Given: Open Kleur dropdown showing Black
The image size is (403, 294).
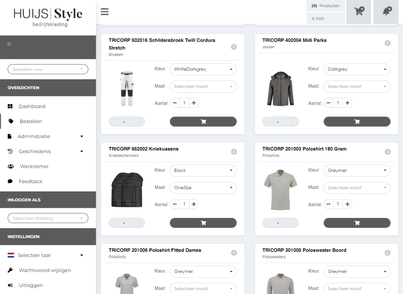Looking at the screenshot, I should [203, 171].
